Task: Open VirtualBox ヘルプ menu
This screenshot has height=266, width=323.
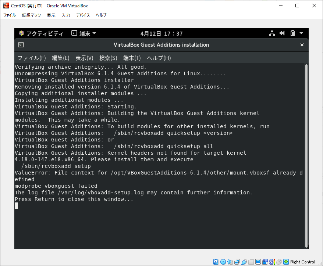Action: pos(101,15)
